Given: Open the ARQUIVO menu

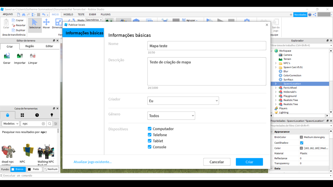Looking at the screenshot, I should 8,14.
